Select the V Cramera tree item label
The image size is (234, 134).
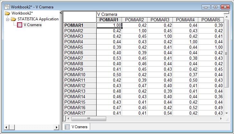33,25
